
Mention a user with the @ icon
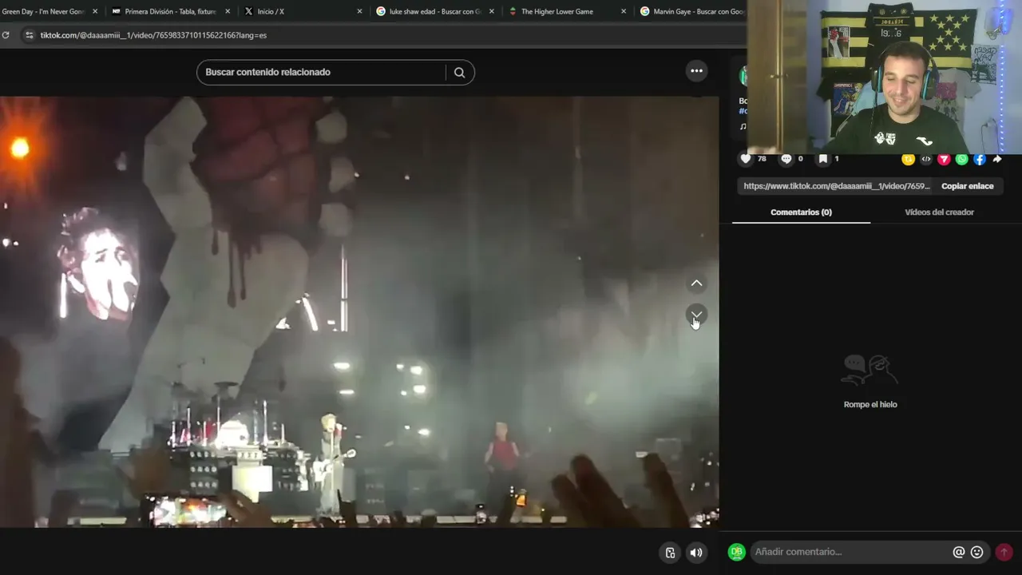(959, 552)
